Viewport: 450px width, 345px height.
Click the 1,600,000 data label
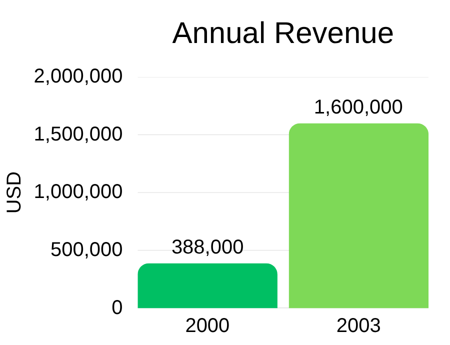(358, 107)
